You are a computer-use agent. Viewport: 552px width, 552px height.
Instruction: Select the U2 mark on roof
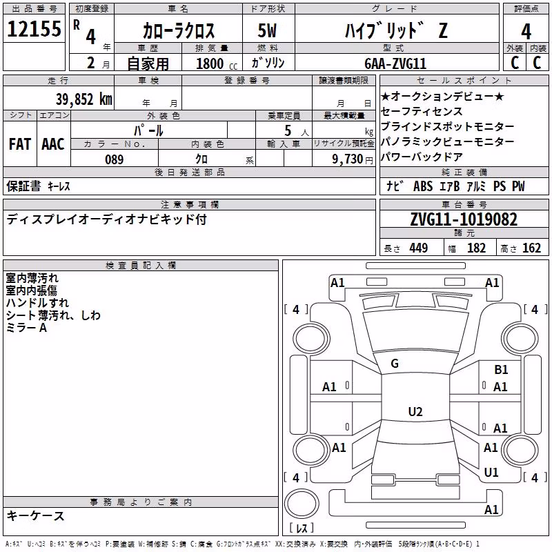(x=415, y=411)
